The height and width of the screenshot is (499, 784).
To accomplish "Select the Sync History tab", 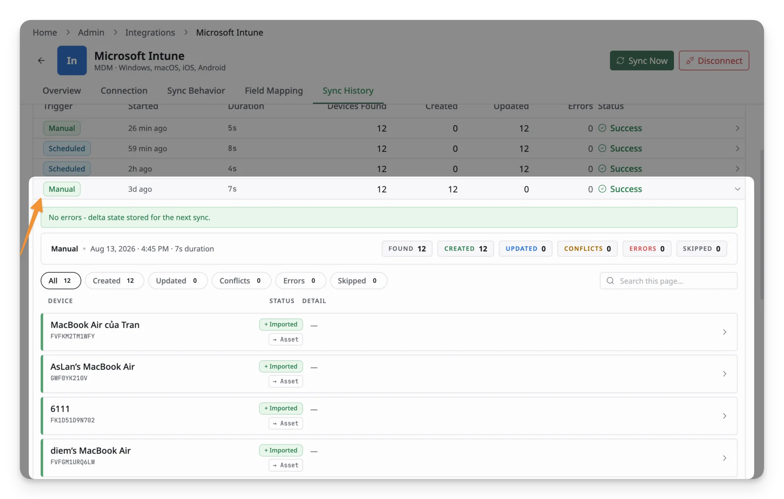I will pyautogui.click(x=348, y=91).
